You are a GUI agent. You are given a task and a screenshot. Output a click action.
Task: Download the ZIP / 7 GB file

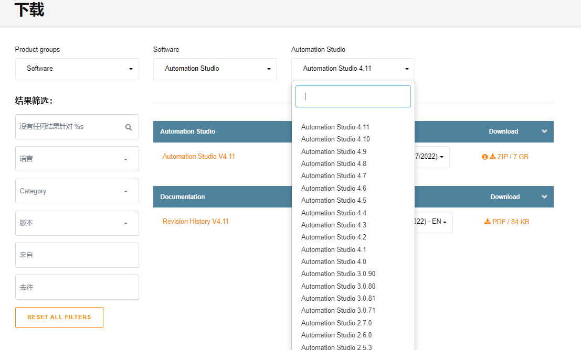click(x=509, y=157)
